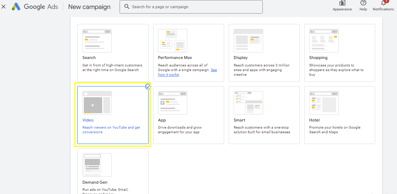Viewport: 397px width, 194px height.
Task: Click the magnifier icon in search bar
Action: coord(127,7)
